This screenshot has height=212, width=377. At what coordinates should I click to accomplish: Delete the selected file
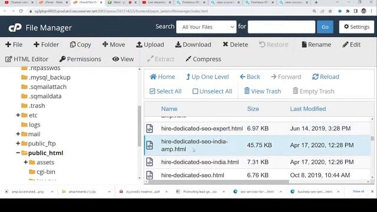click(235, 45)
